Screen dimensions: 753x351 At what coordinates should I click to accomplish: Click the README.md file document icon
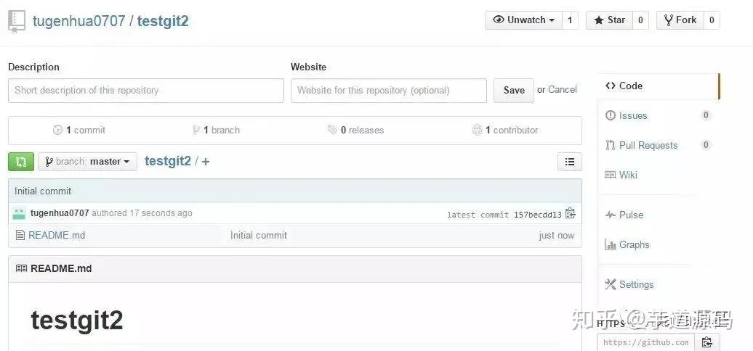[20, 235]
